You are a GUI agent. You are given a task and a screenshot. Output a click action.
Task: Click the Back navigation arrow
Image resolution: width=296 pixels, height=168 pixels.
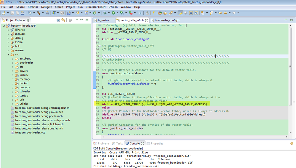(225, 13)
